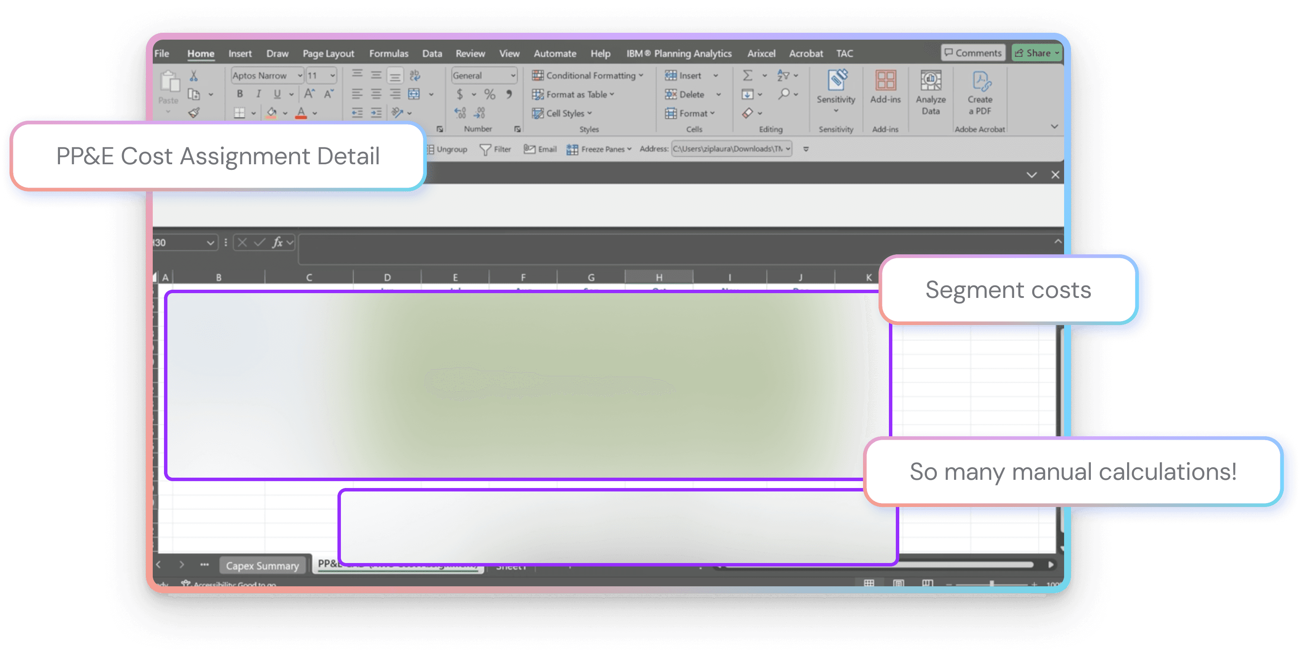The width and height of the screenshot is (1301, 657).
Task: Select the Capex Summary sheet tab
Action: click(x=262, y=566)
